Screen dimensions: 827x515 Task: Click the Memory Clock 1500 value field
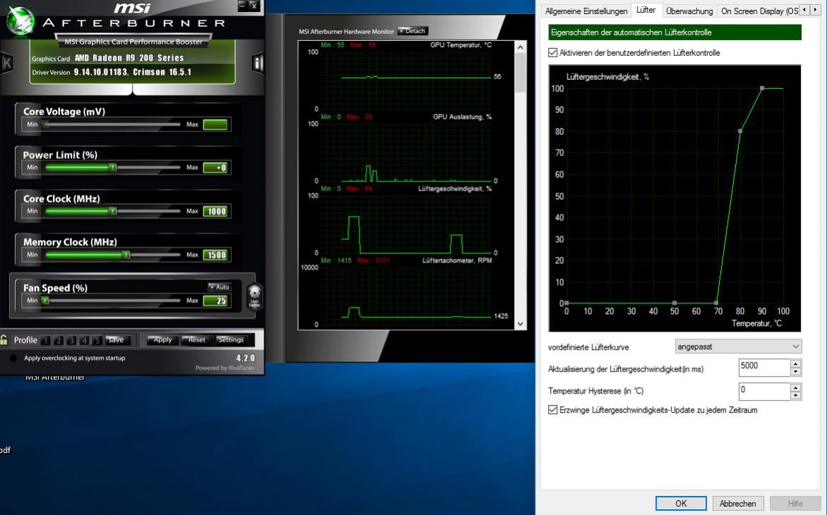215,255
